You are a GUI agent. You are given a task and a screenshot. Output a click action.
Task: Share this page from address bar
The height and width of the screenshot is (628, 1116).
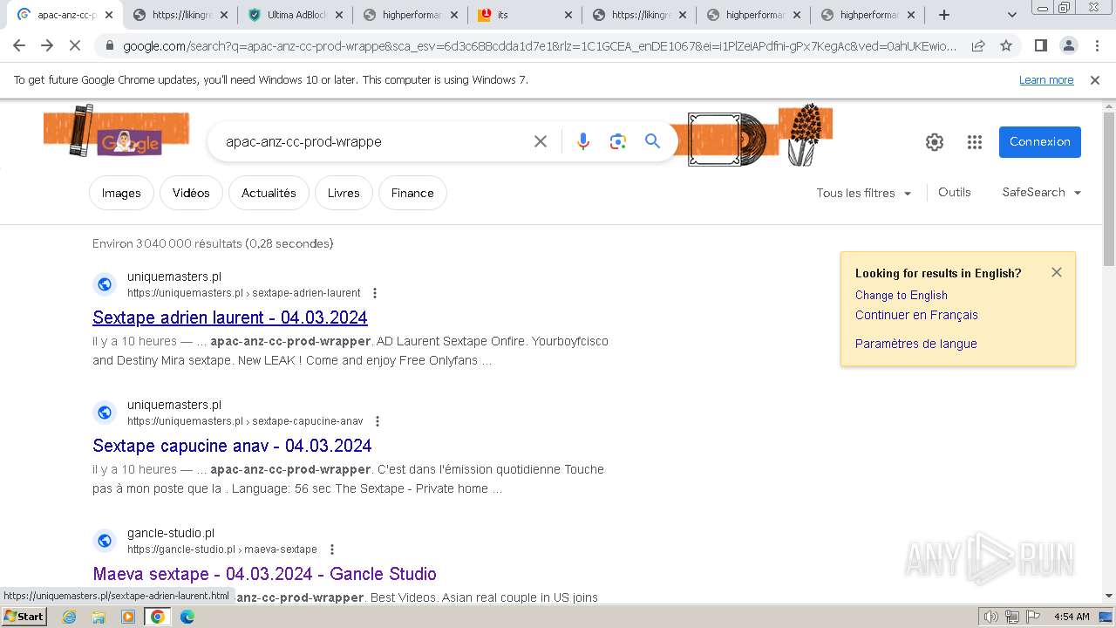(978, 46)
